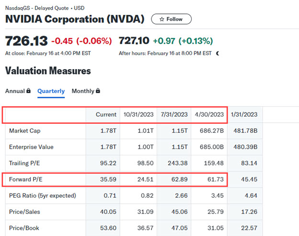Click the At close February 16 timestamp
This screenshot has height=236, width=299.
[x=48, y=53]
